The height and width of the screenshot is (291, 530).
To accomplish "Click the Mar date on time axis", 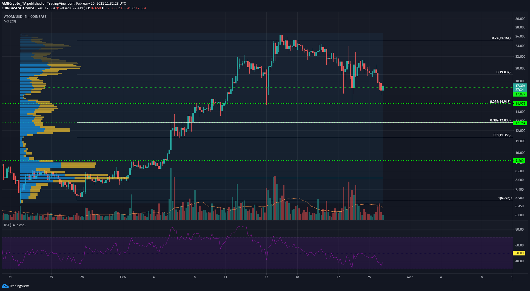I will pyautogui.click(x=410, y=277).
